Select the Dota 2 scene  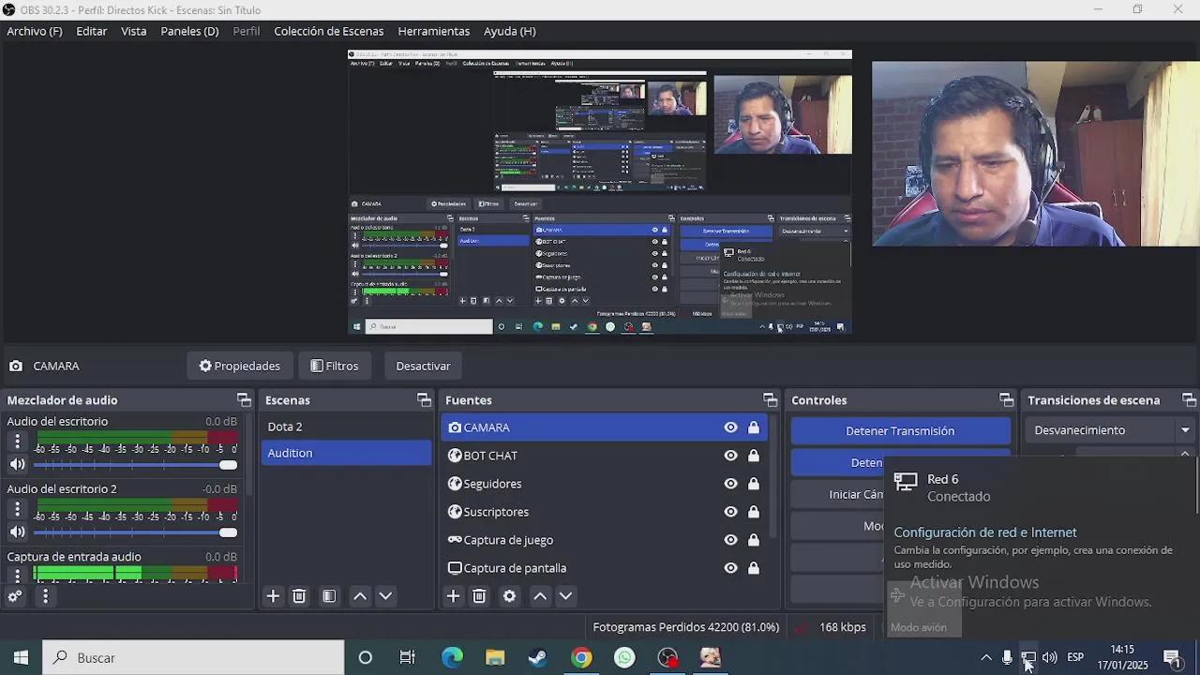coord(285,427)
